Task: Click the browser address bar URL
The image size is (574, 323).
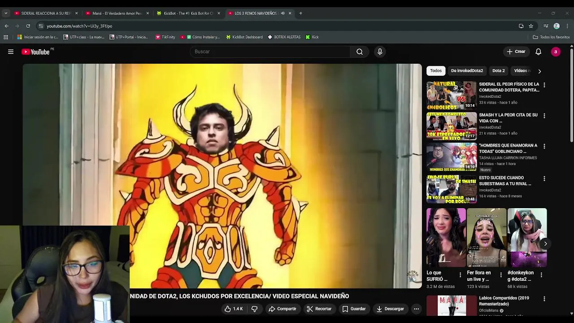Action: (79, 26)
